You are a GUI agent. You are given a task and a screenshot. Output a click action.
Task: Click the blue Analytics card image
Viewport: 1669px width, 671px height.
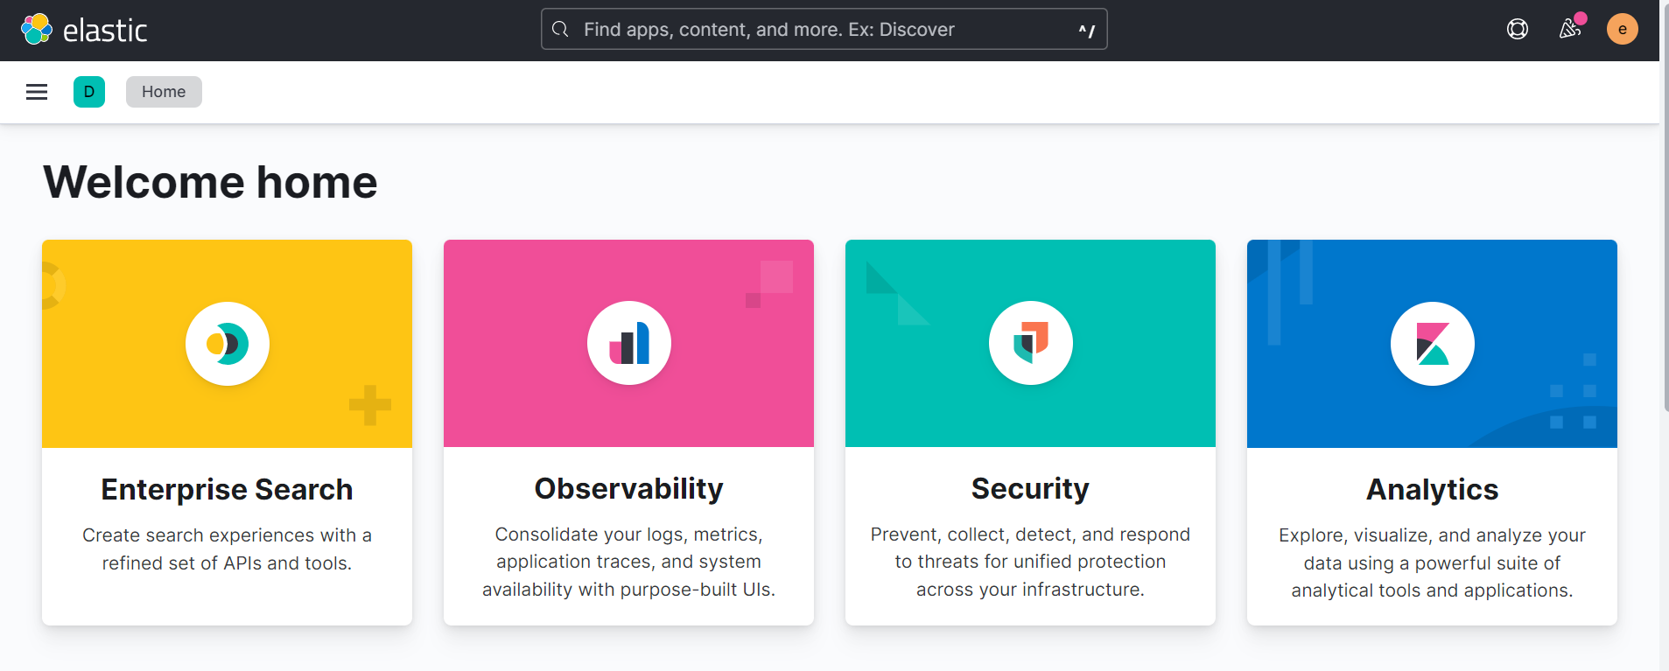pyautogui.click(x=1432, y=344)
